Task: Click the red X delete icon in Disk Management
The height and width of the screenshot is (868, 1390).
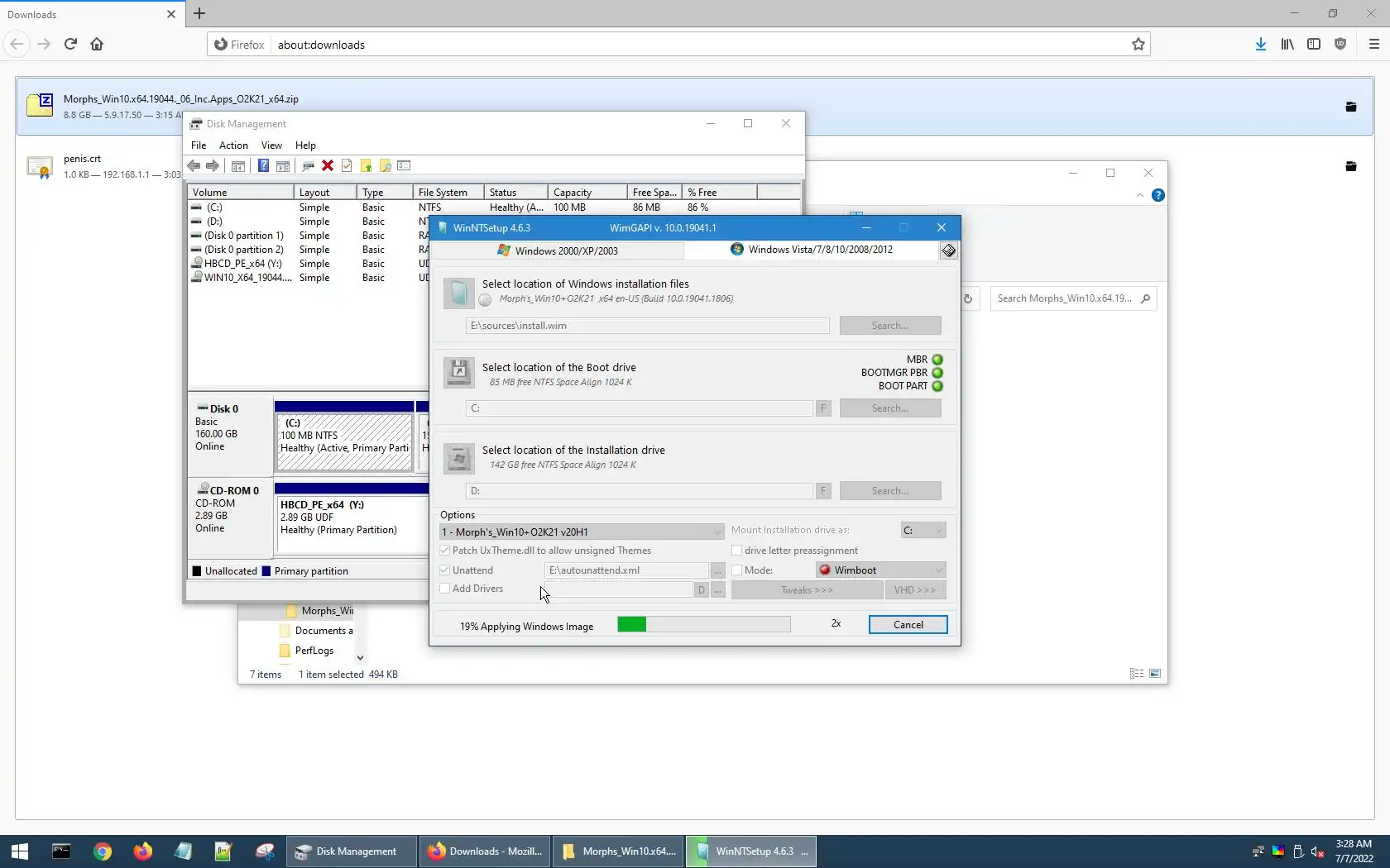Action: (x=328, y=166)
